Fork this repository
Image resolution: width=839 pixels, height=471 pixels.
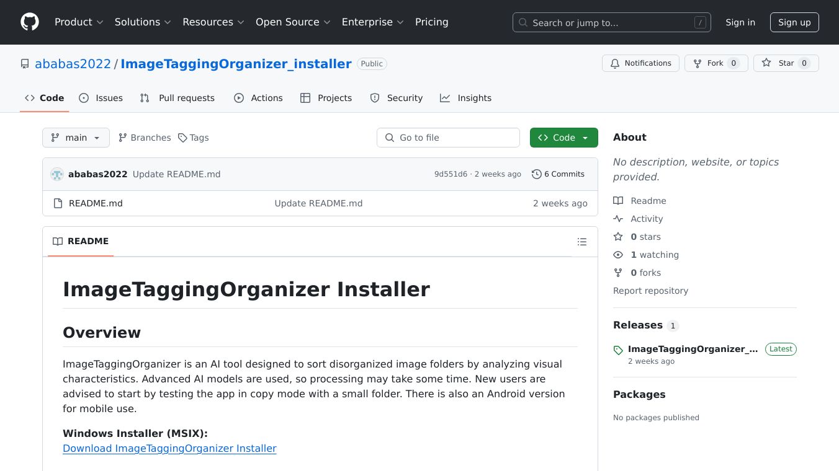(716, 63)
